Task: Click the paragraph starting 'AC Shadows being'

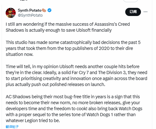Action: pos(74,109)
